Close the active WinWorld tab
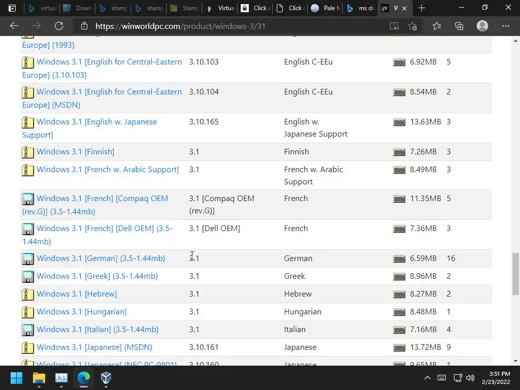The width and height of the screenshot is (520, 390). tap(404, 8)
